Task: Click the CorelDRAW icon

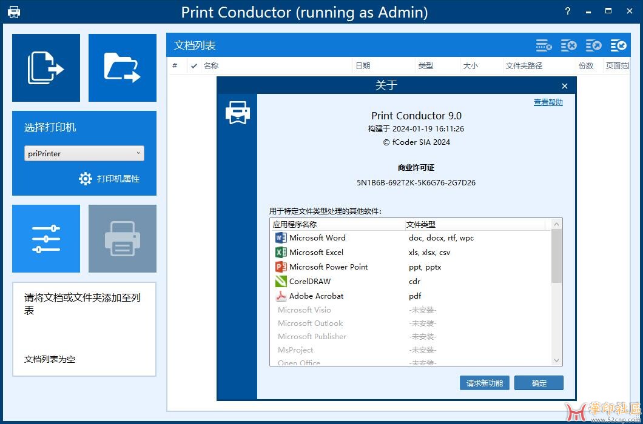Action: 281,282
